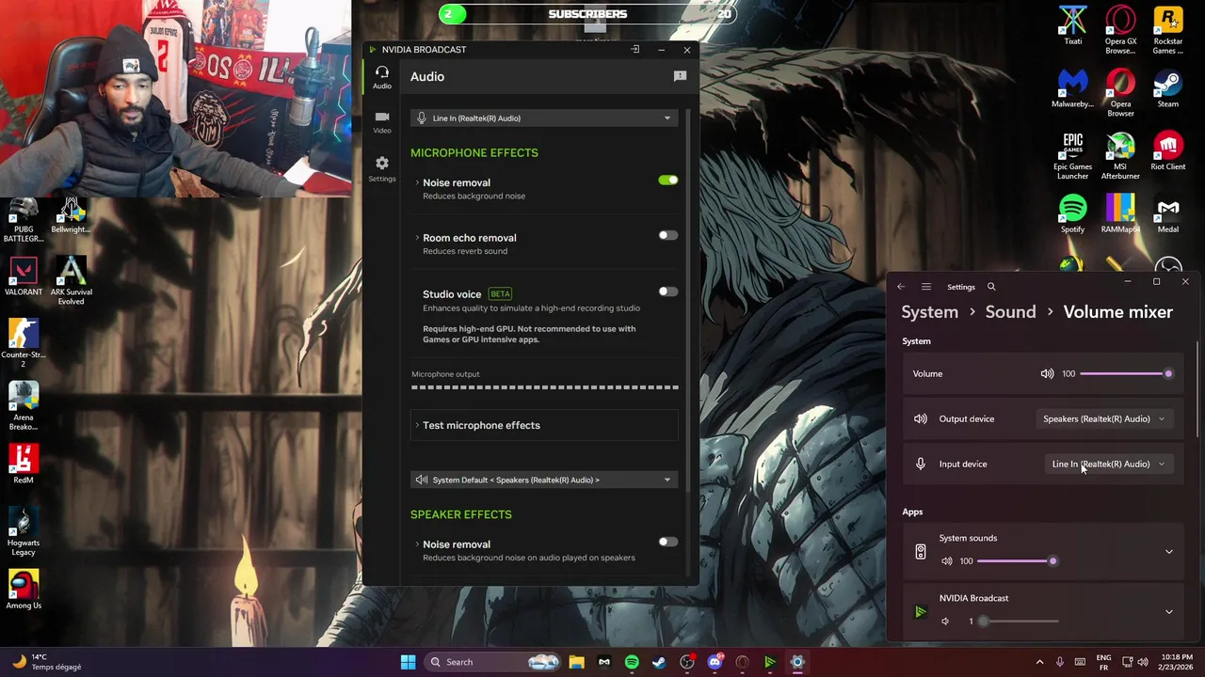Mute system Volume via speaker icon
Viewport: 1205px width, 677px height.
tap(1047, 374)
